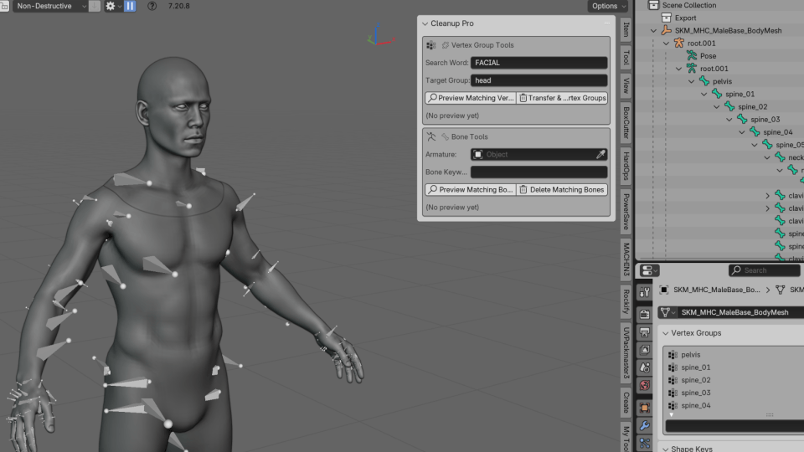Viewport: 804px width, 452px height.
Task: Click the Delete Matching Bones button
Action: point(562,190)
